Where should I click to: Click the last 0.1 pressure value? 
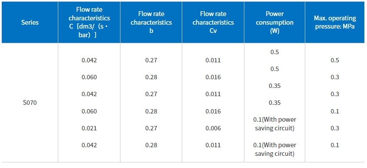click(x=335, y=145)
